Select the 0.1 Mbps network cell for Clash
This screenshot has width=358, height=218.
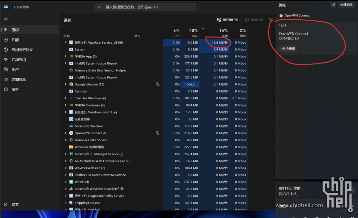pyautogui.click(x=239, y=98)
